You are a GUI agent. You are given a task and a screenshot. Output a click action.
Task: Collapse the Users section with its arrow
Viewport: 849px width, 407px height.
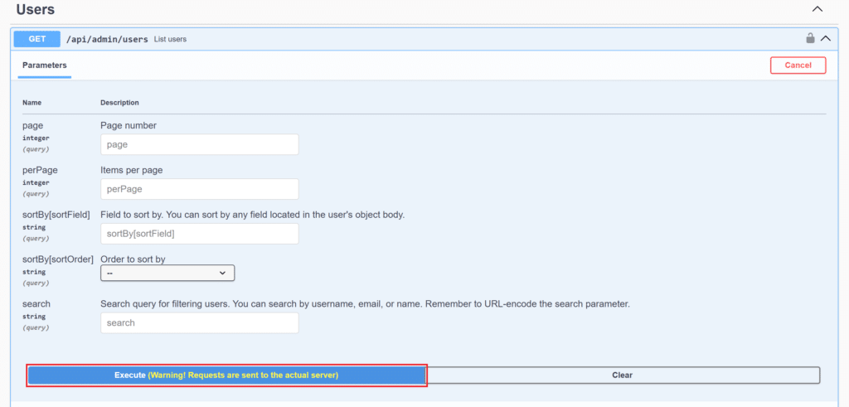[x=817, y=9]
